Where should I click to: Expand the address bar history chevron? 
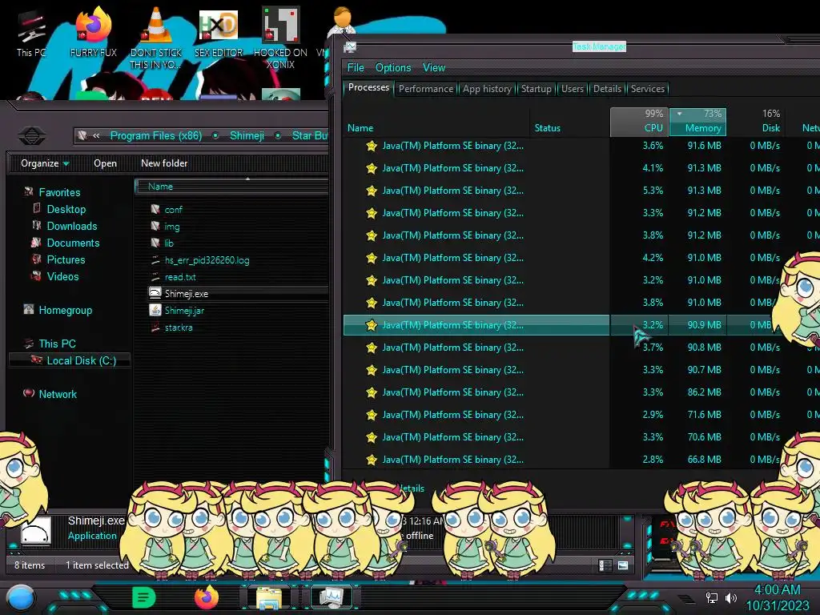[96, 135]
